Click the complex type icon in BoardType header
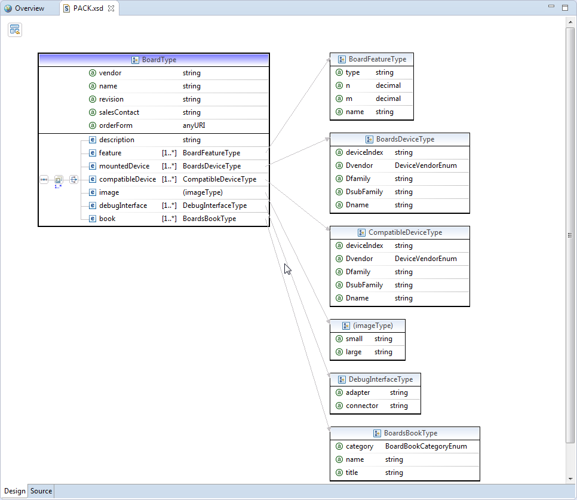 [x=134, y=59]
